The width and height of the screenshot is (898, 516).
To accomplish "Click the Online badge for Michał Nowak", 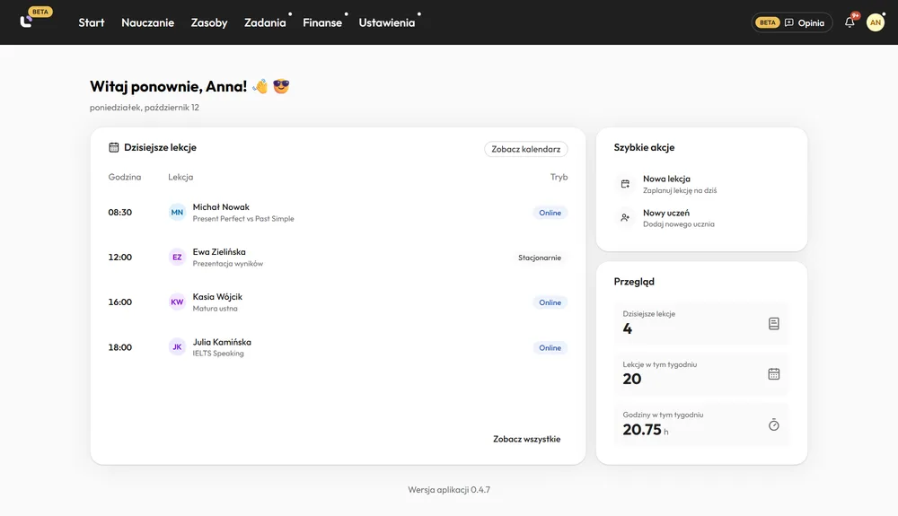I will (x=550, y=213).
